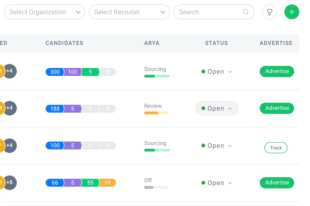The image size is (310, 206).
Task: Click the green plus add button
Action: [x=292, y=12]
